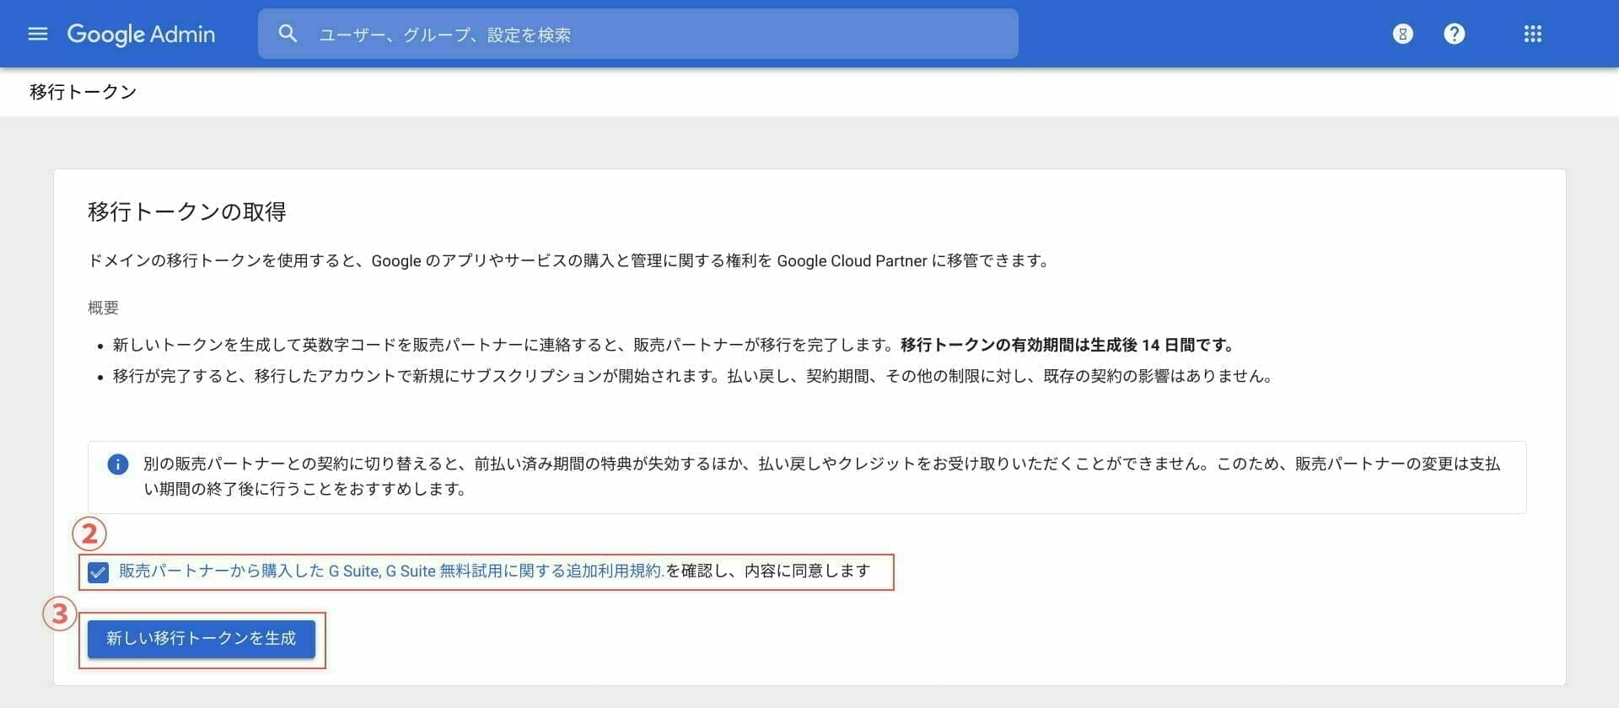Open the Google apps grid launcher
This screenshot has height=708, width=1619.
click(x=1533, y=34)
